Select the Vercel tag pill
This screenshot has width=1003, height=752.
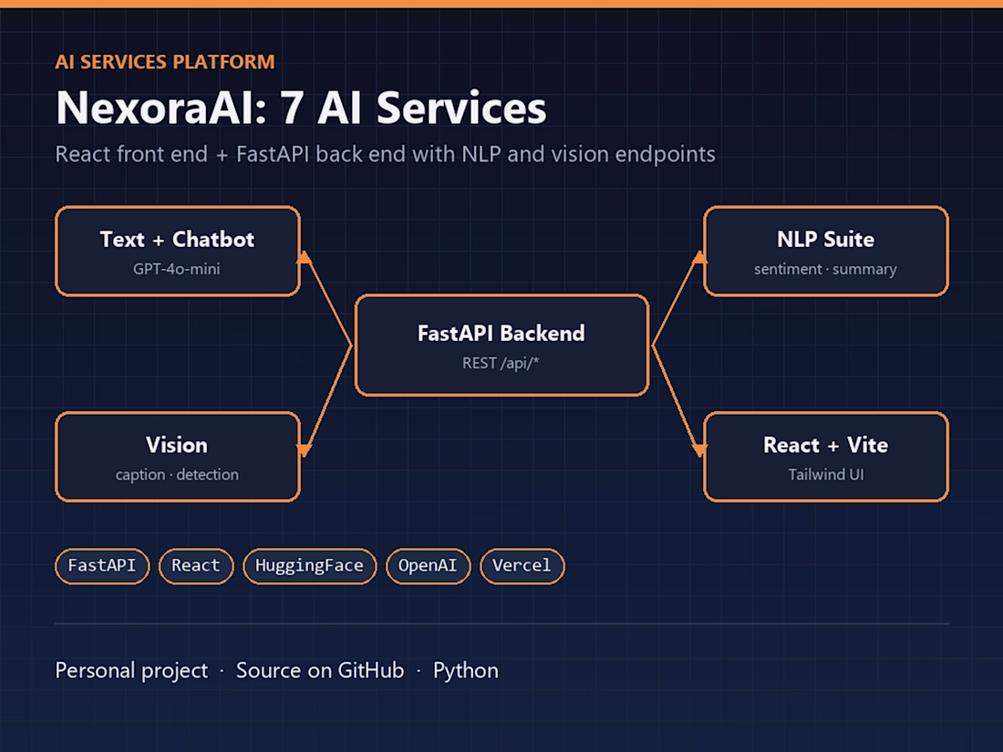tap(522, 566)
